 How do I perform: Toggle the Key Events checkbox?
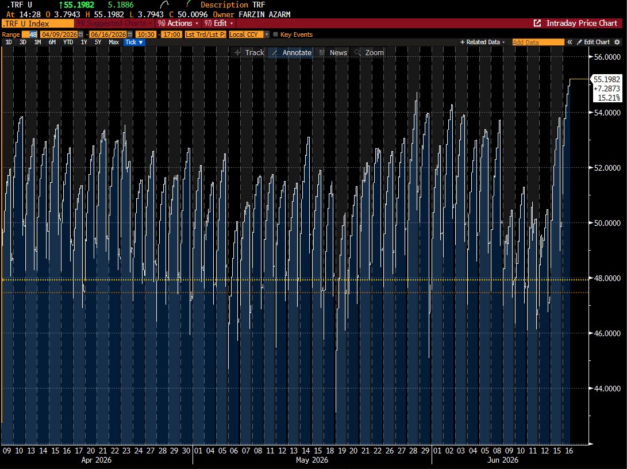(x=275, y=34)
